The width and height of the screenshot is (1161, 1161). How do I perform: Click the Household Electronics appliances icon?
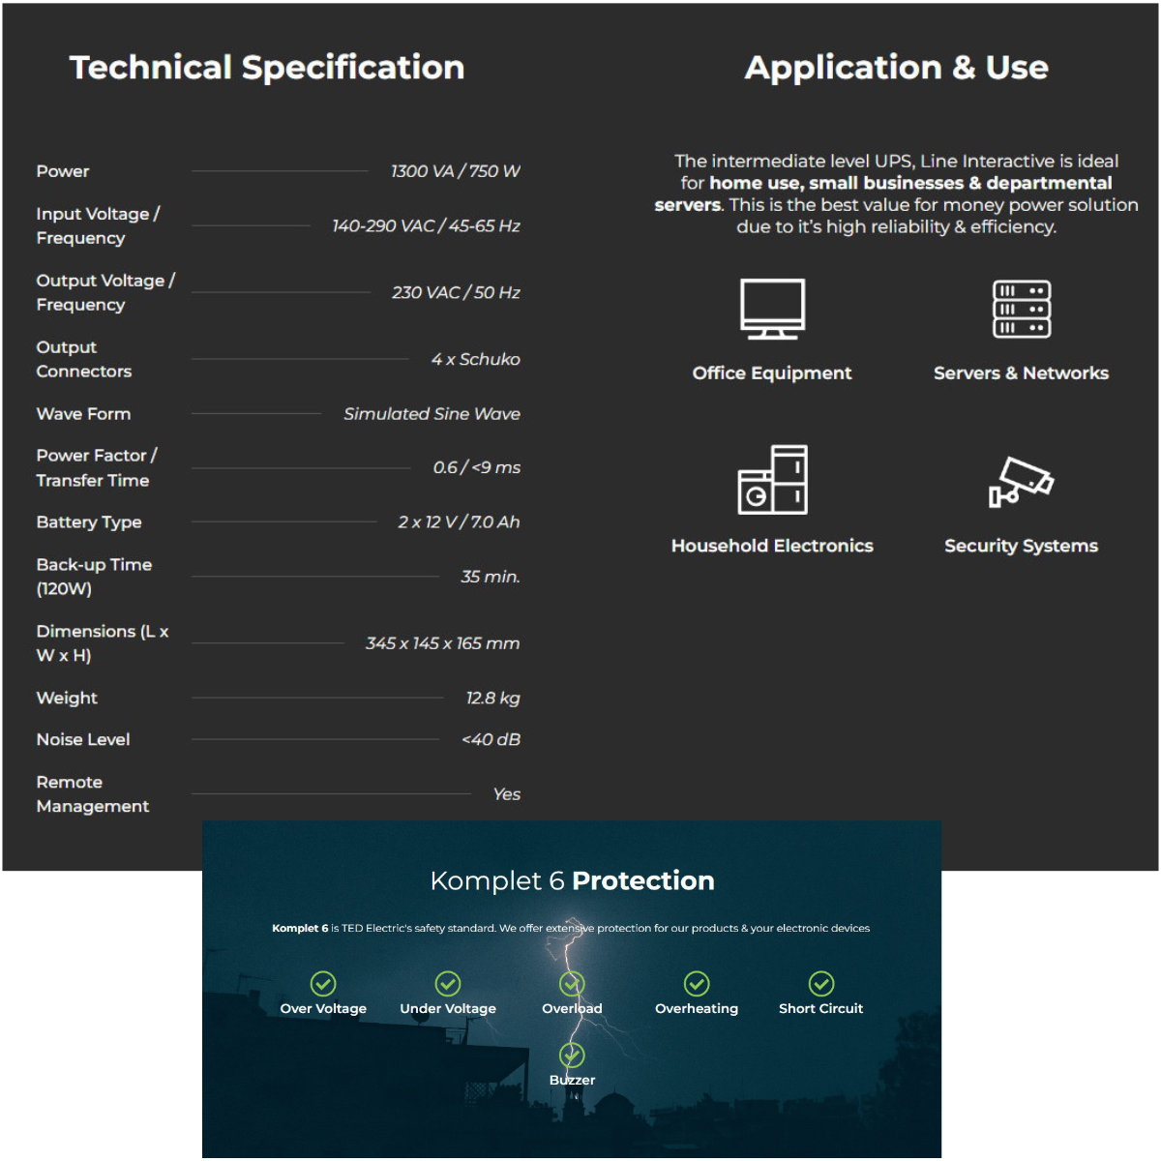[772, 480]
